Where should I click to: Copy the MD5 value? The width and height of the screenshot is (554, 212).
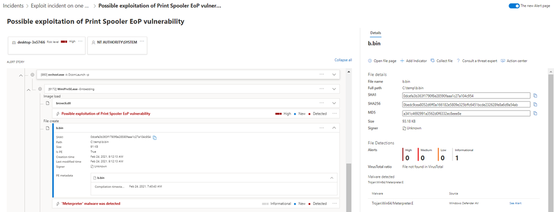pos(535,113)
